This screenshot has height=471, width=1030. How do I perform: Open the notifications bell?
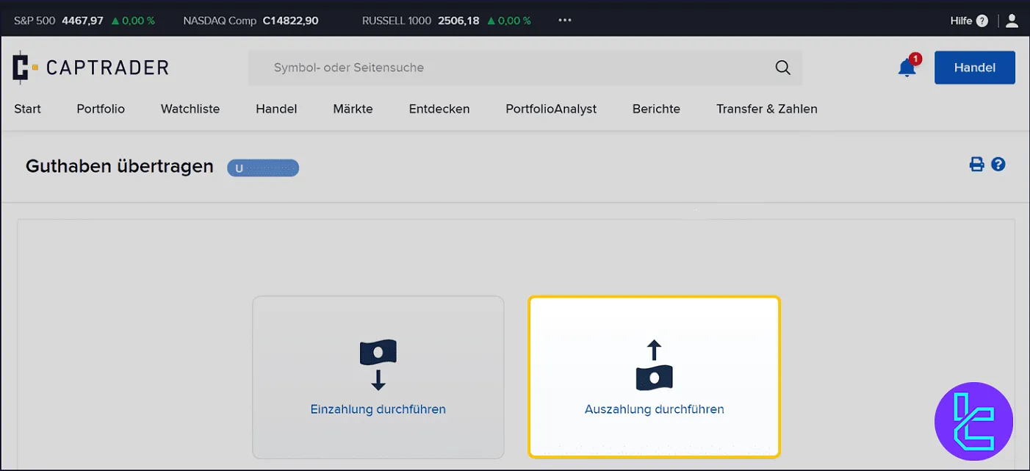pos(907,68)
